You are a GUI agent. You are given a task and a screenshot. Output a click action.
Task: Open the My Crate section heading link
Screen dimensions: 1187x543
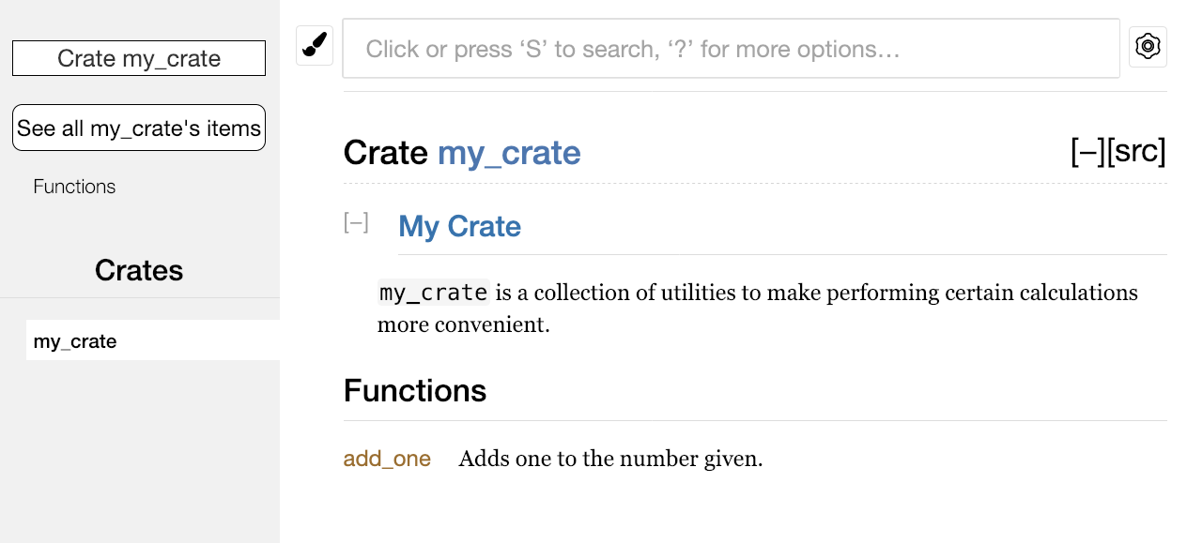459,226
